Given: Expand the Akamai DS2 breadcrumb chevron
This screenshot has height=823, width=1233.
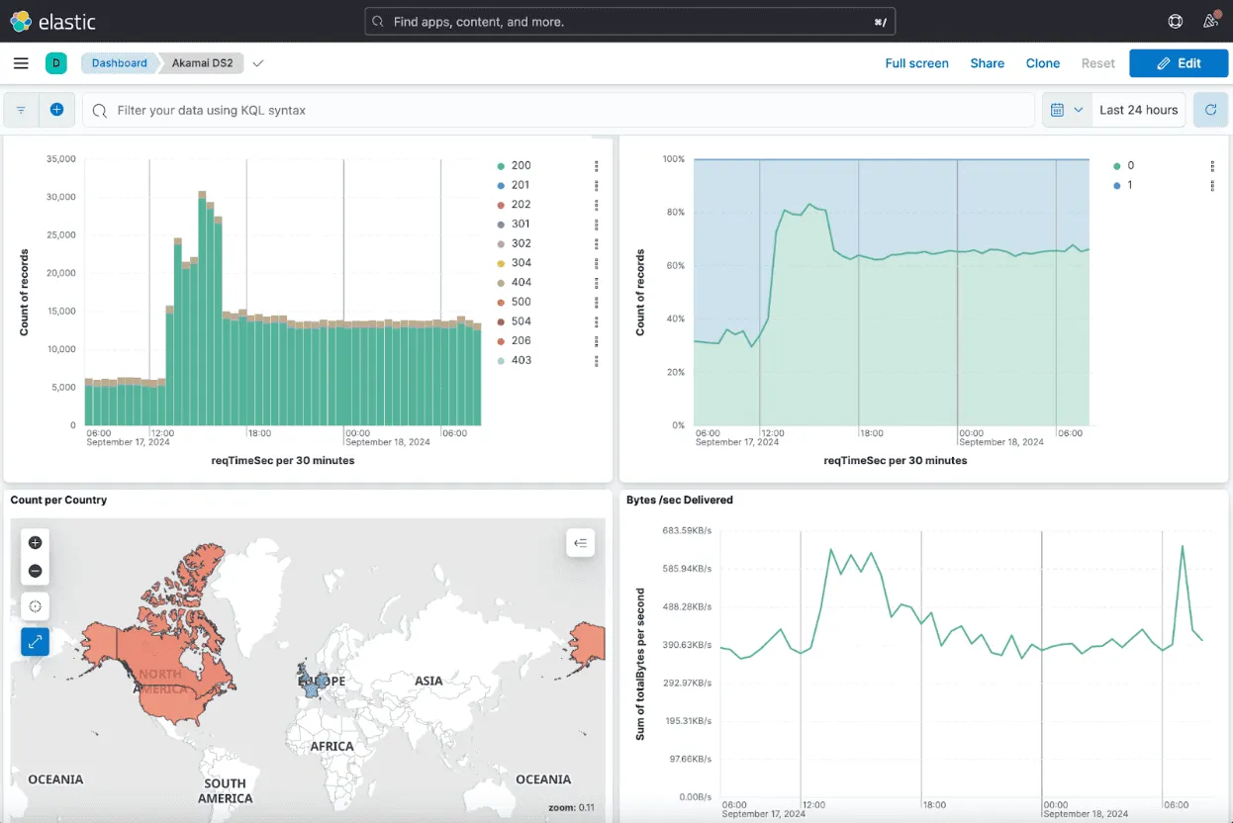Looking at the screenshot, I should point(257,62).
